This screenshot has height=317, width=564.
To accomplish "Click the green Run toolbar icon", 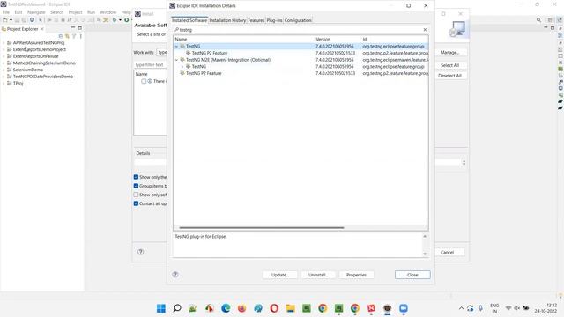I will coord(127,20).
